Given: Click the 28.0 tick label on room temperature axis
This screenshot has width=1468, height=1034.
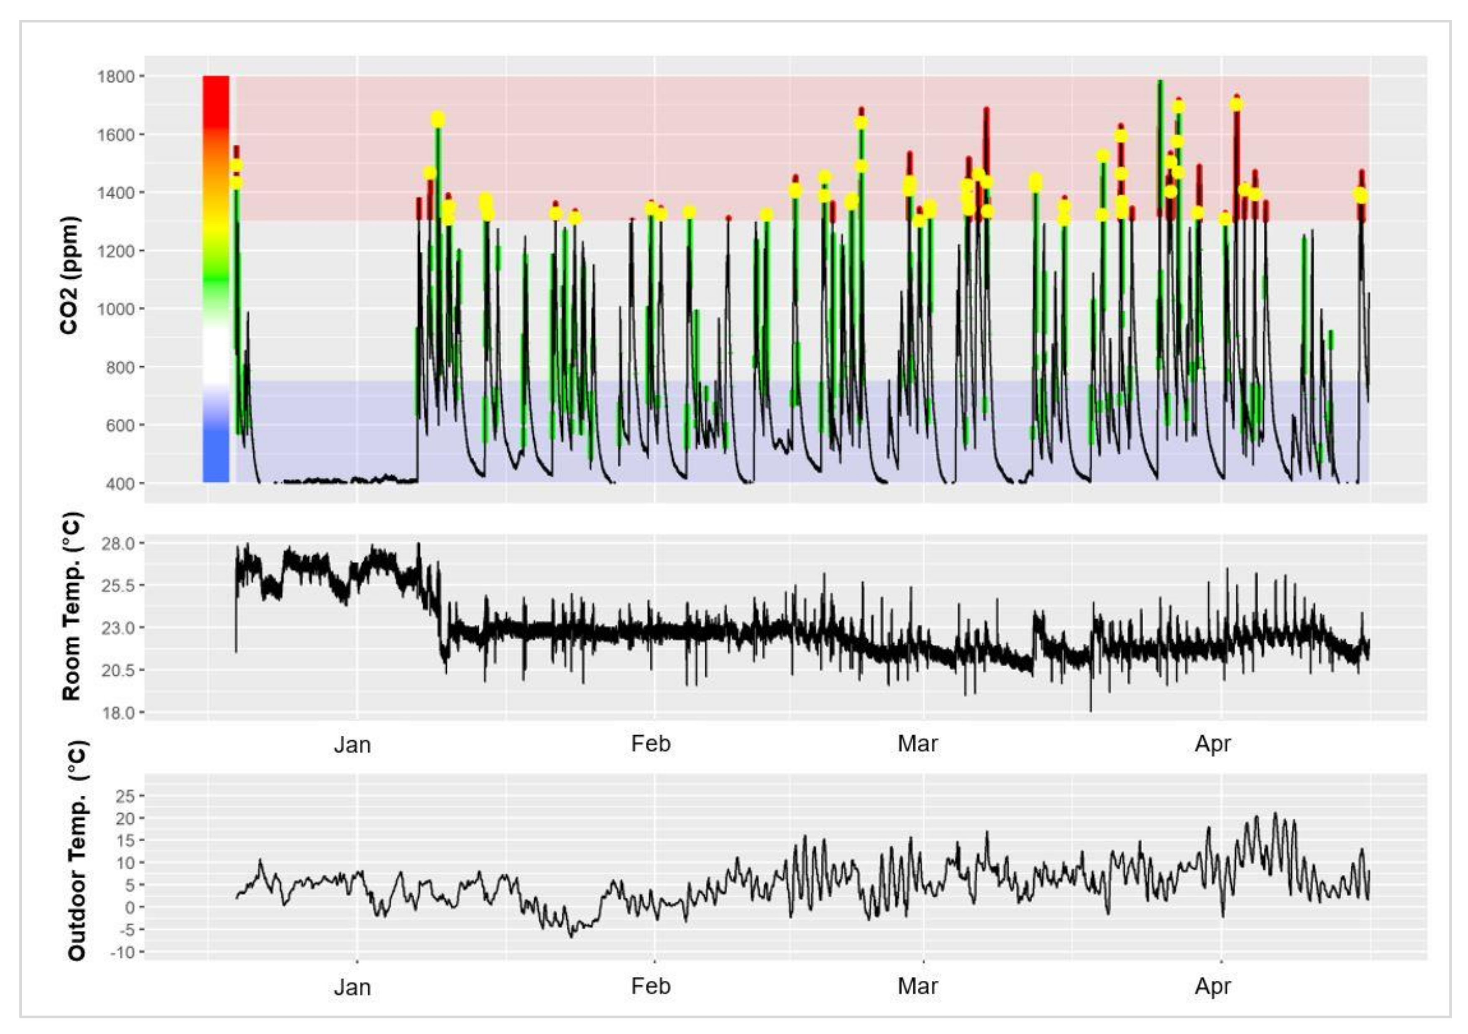Looking at the screenshot, I should click(118, 544).
